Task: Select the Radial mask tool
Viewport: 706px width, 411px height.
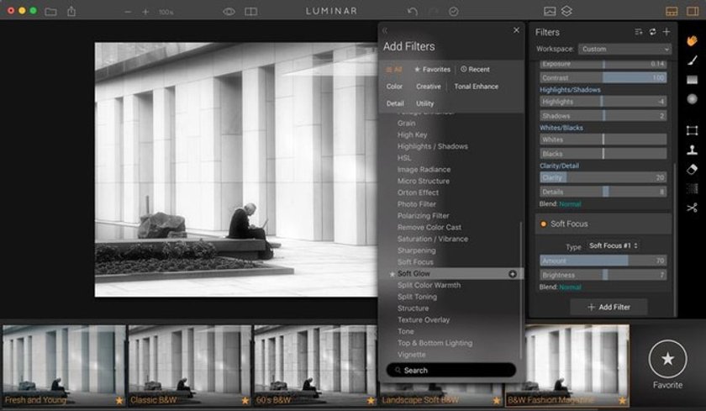Action: [x=692, y=98]
